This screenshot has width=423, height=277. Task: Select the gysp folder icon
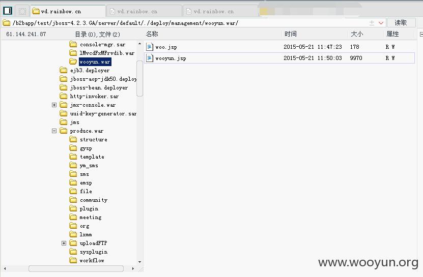73,148
